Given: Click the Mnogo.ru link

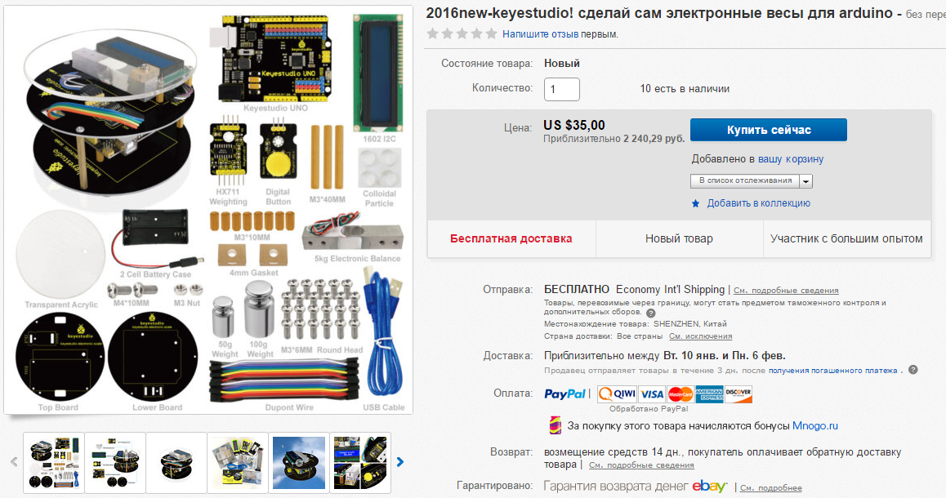Looking at the screenshot, I should (815, 425).
